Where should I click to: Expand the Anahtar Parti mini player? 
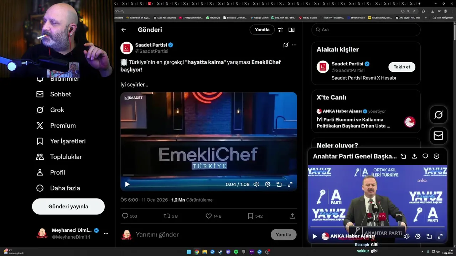click(x=403, y=156)
